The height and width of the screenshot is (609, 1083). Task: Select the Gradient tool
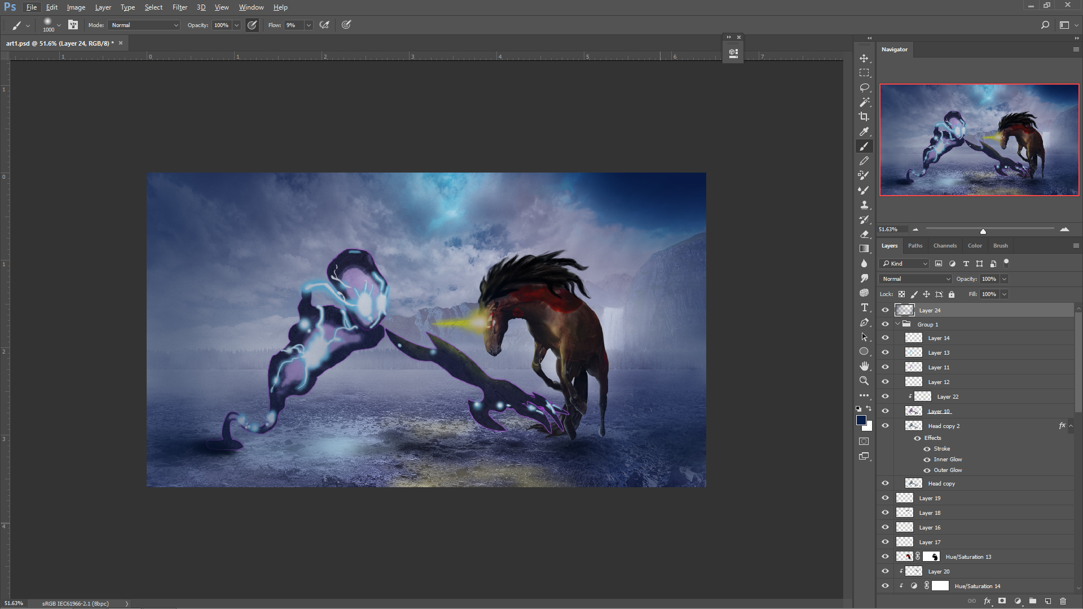point(864,249)
